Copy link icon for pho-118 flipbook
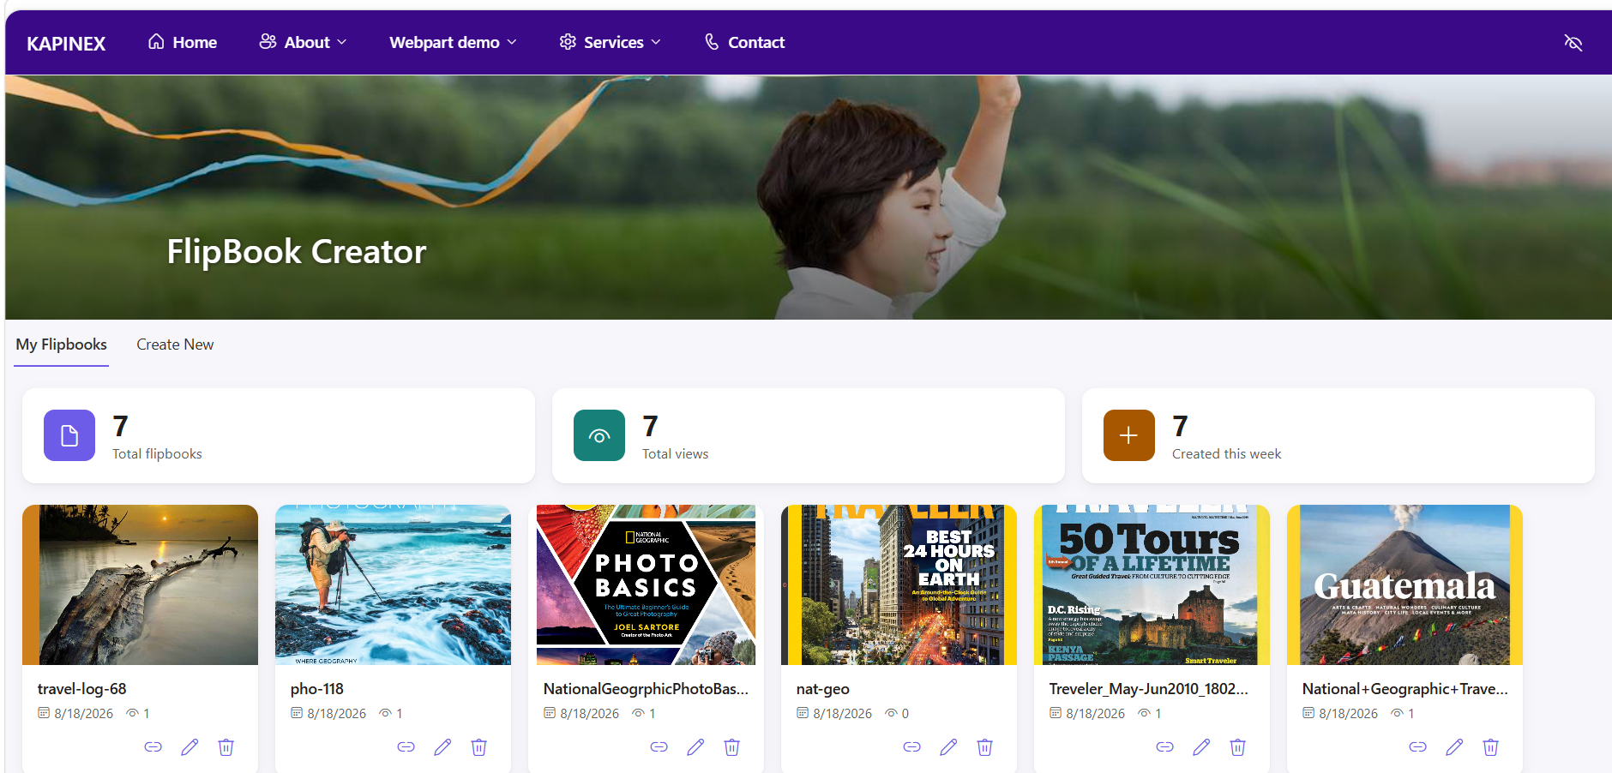The image size is (1612, 773). [406, 747]
